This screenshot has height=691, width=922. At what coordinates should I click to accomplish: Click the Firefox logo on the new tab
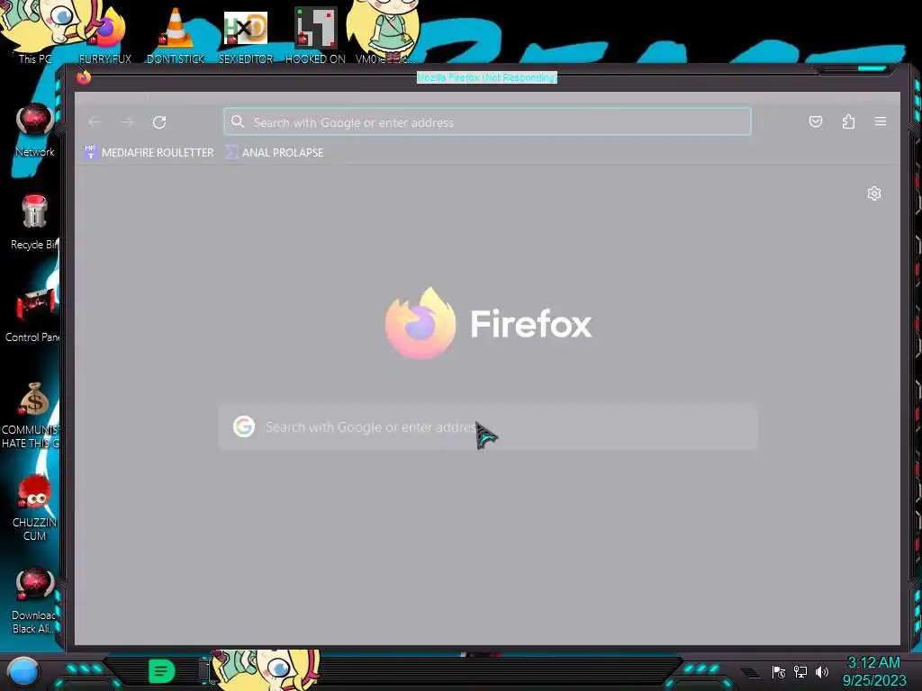point(420,323)
